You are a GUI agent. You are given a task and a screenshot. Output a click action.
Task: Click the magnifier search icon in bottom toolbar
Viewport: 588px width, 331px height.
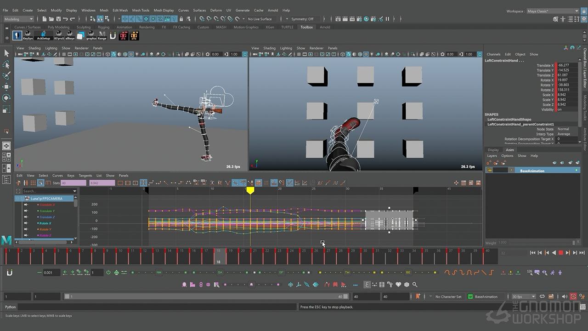tap(415, 285)
